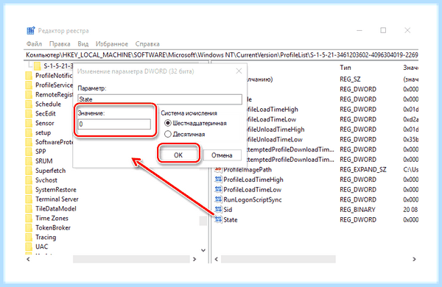Image resolution: width=442 pixels, height=287 pixels.
Task: Select the Десятичная radio button
Action: [x=168, y=134]
